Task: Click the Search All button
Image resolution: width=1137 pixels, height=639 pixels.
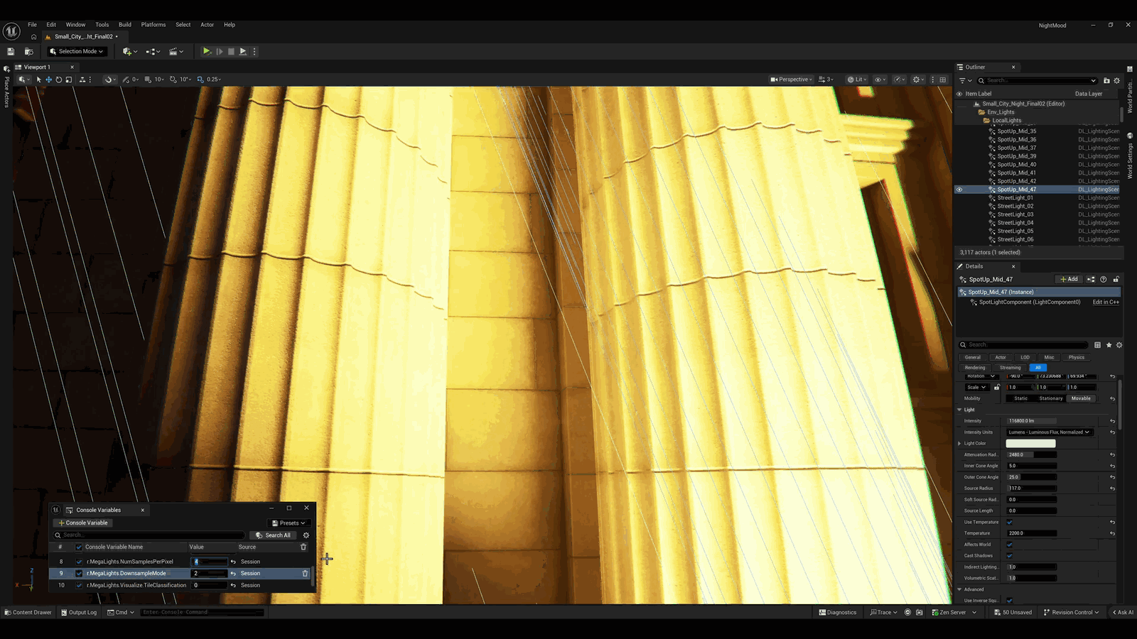Action: tap(274, 535)
